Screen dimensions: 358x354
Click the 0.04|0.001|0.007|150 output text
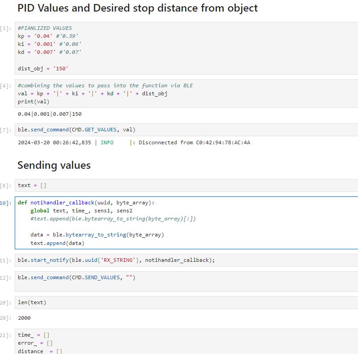(x=49, y=114)
